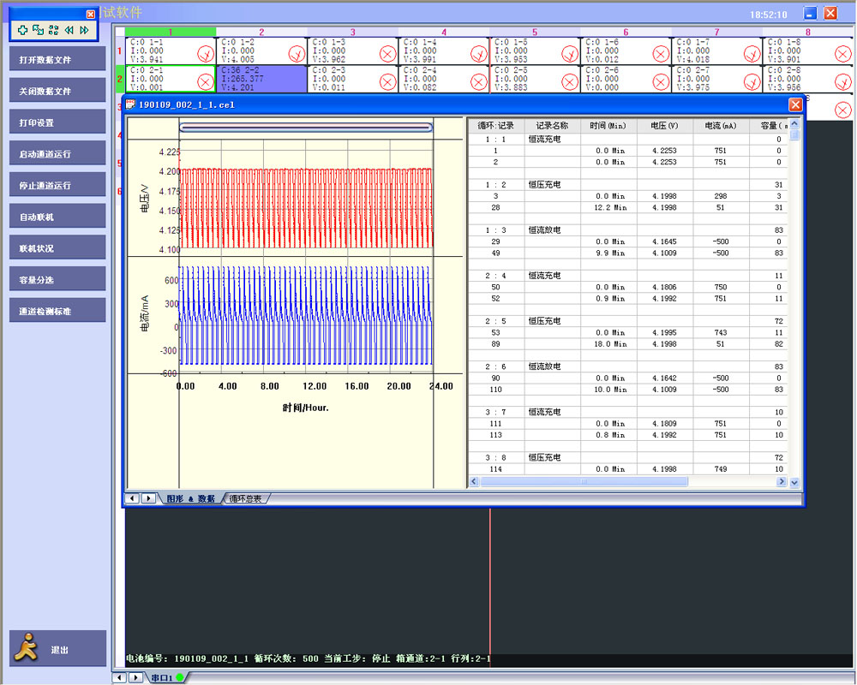Image resolution: width=857 pixels, height=685 pixels.
Task: Click the left tab-scroll arrow beside 串口1
Action: point(119,678)
